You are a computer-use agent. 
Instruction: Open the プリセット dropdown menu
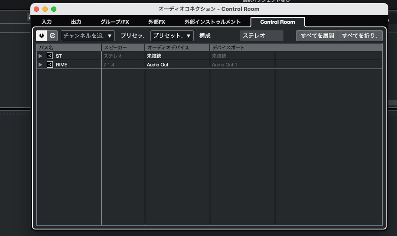click(172, 36)
